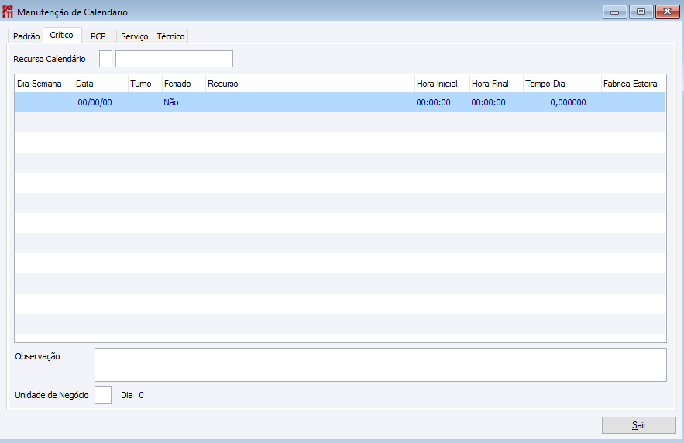Click the Sair button
The height and width of the screenshot is (443, 684).
click(x=638, y=425)
